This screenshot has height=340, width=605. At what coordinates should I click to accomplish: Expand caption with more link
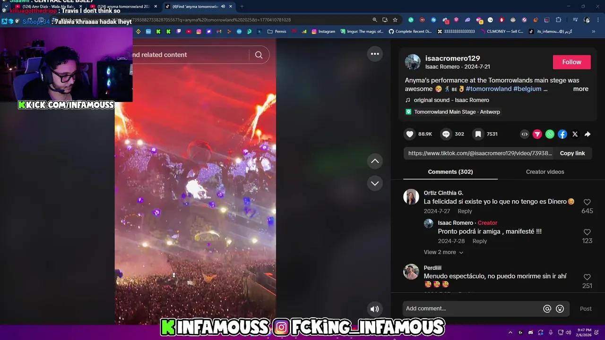[x=581, y=89]
